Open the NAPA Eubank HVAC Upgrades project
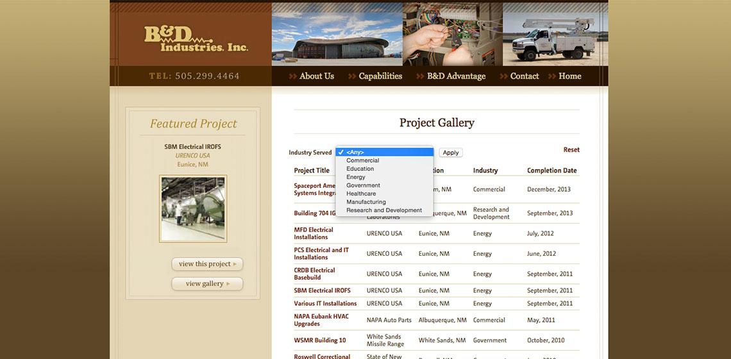 [321, 320]
